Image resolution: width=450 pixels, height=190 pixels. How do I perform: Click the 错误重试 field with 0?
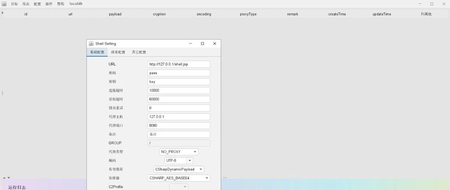pos(179,108)
